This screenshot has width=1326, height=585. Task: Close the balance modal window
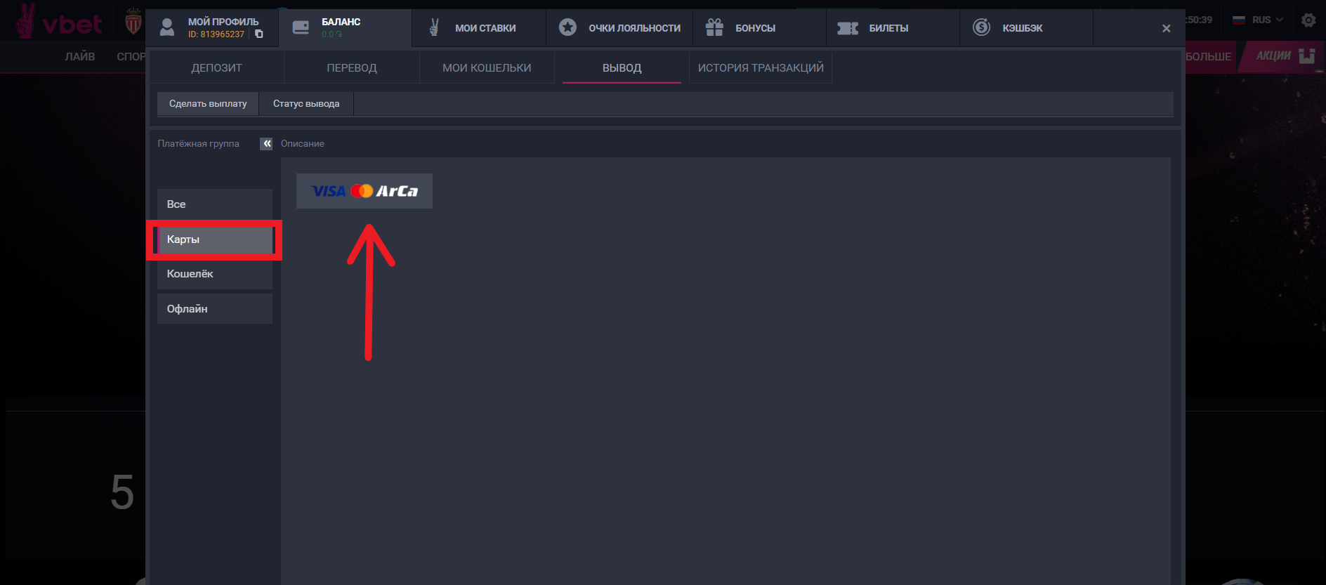click(x=1166, y=28)
